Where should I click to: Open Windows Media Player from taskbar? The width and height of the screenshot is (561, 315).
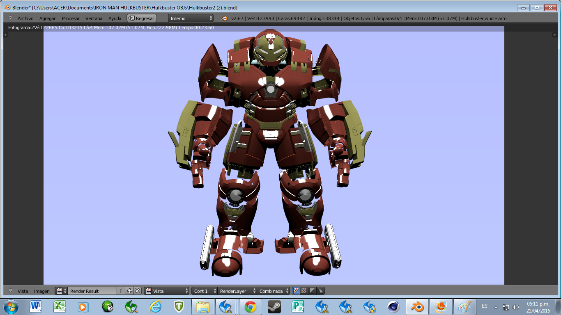[x=83, y=307]
